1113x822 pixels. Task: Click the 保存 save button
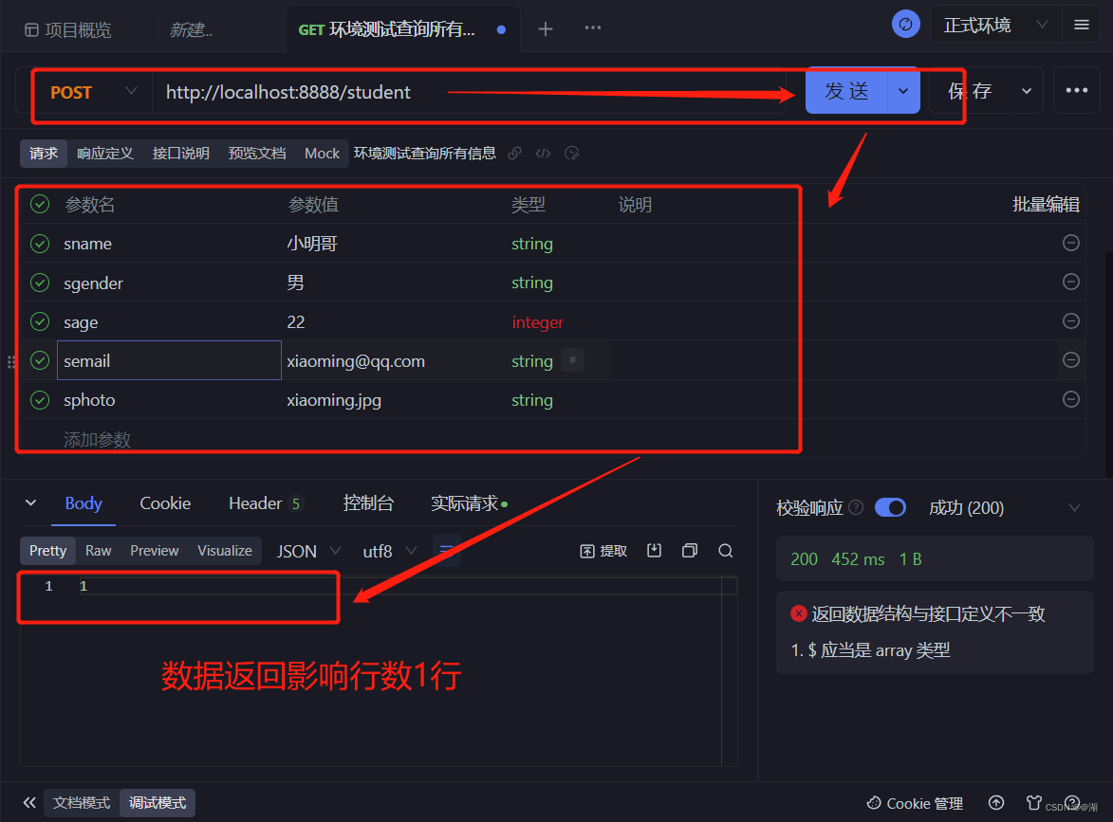point(971,91)
